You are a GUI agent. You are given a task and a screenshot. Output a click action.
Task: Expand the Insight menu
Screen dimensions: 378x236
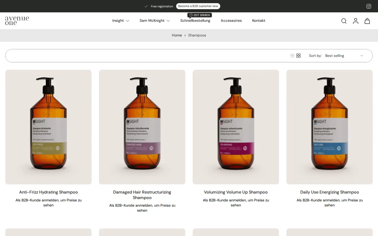pyautogui.click(x=121, y=20)
